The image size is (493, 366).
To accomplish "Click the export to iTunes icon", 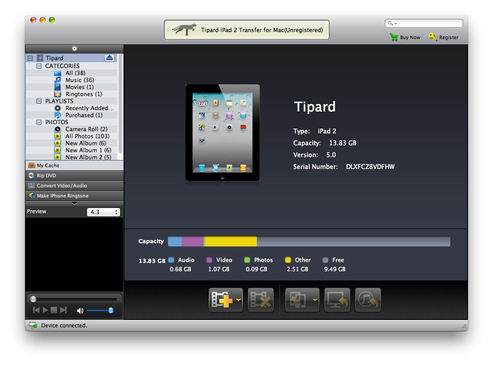I will (x=368, y=300).
